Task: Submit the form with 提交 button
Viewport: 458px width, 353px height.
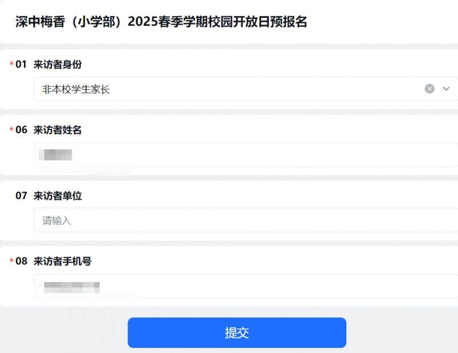Action: [237, 332]
